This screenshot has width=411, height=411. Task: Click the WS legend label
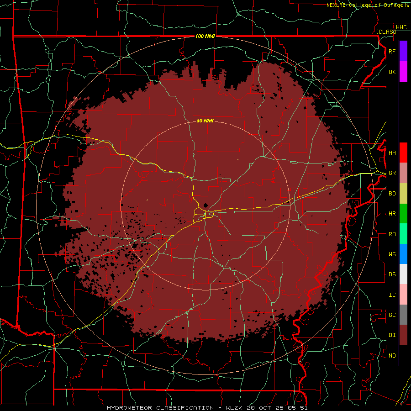392,254
